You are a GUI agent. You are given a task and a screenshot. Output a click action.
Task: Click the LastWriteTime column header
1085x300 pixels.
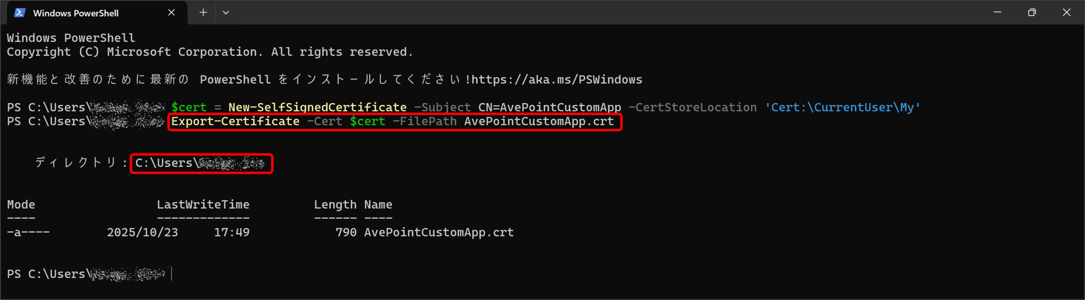coord(203,205)
